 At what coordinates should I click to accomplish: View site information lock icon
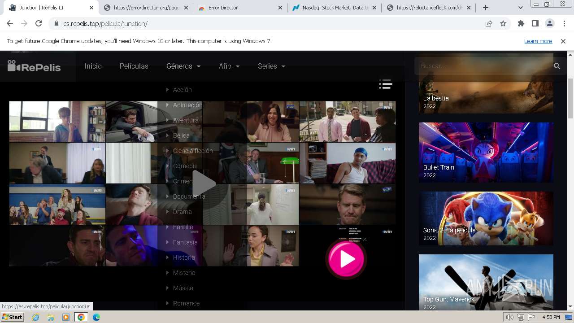pos(56,23)
